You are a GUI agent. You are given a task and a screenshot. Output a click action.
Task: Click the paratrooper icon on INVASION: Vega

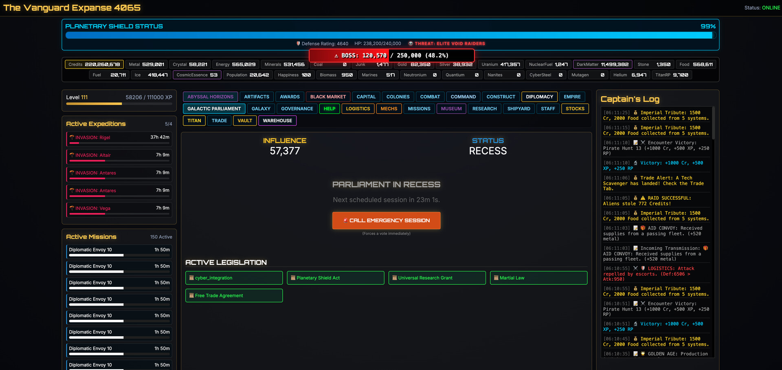click(72, 208)
